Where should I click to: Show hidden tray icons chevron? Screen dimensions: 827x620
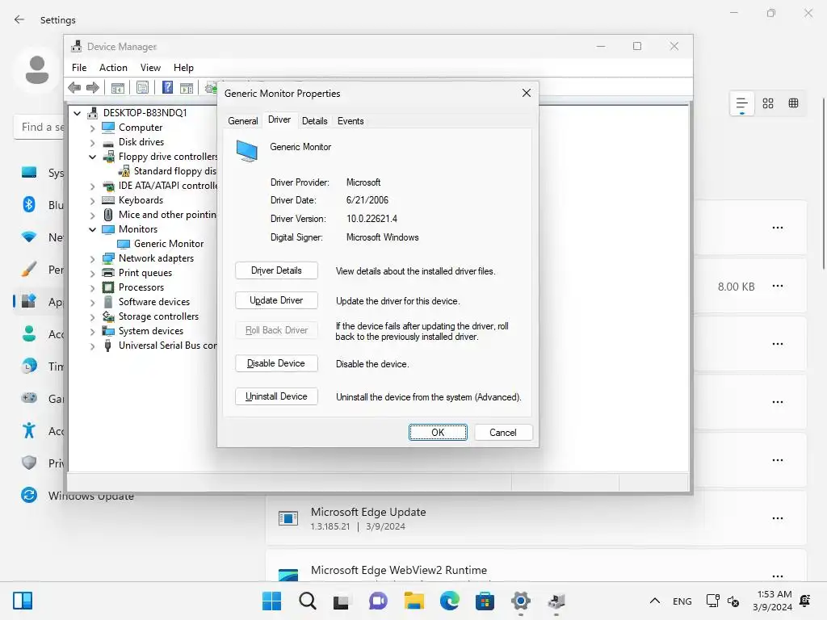654,601
